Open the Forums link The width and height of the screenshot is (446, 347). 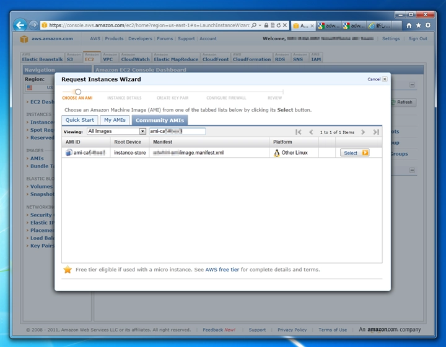pos(165,38)
